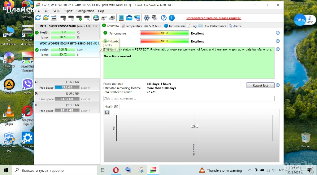Click the gear configuration toolbar icon
The height and width of the screenshot is (175, 317).
point(146,18)
